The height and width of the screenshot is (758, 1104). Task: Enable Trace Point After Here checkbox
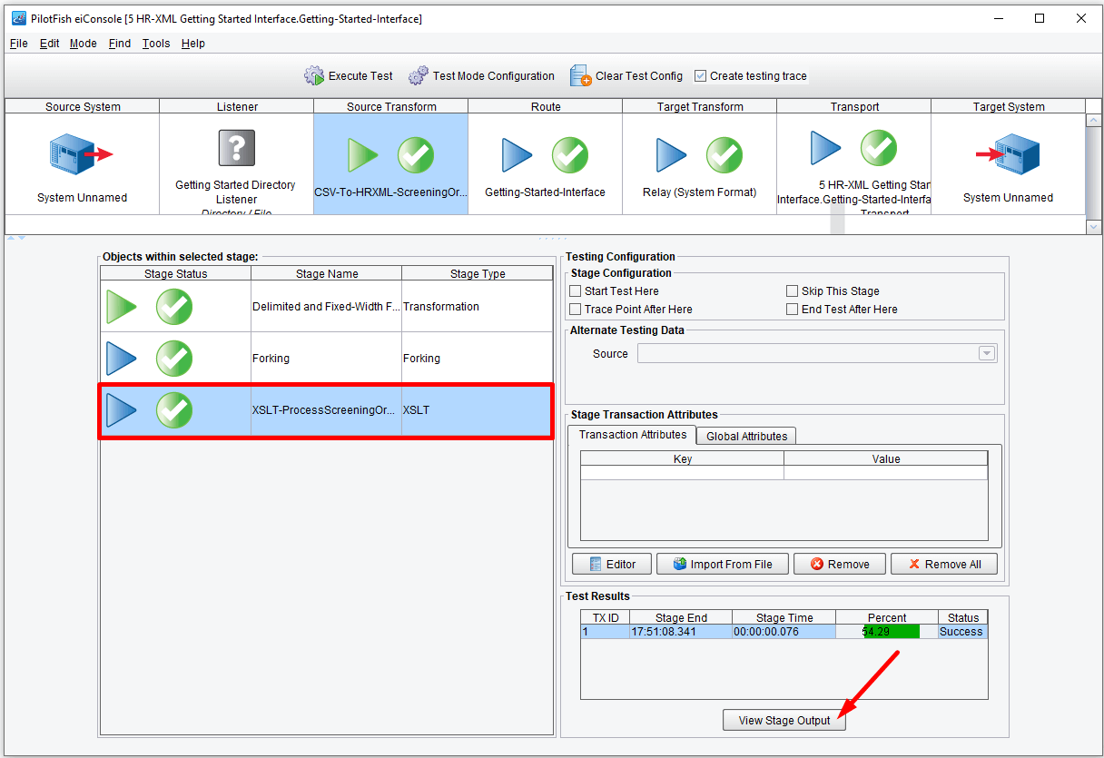pyautogui.click(x=575, y=310)
